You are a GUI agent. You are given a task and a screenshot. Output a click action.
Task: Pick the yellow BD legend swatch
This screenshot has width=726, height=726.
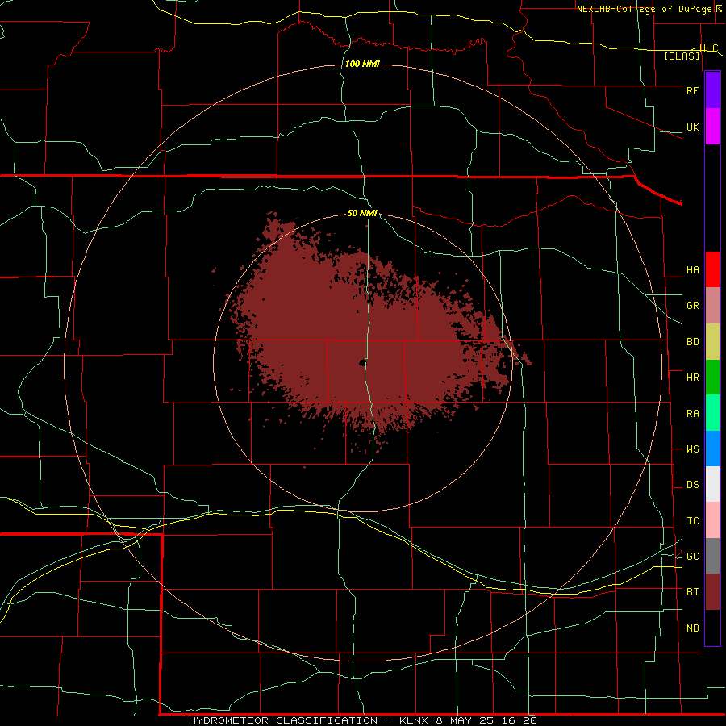712,342
